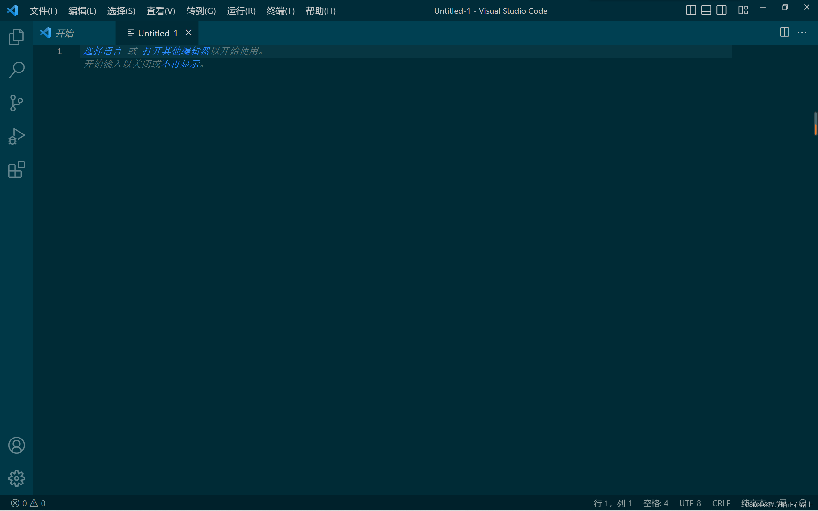
Task: Open the Manage gear menu
Action: click(x=16, y=478)
